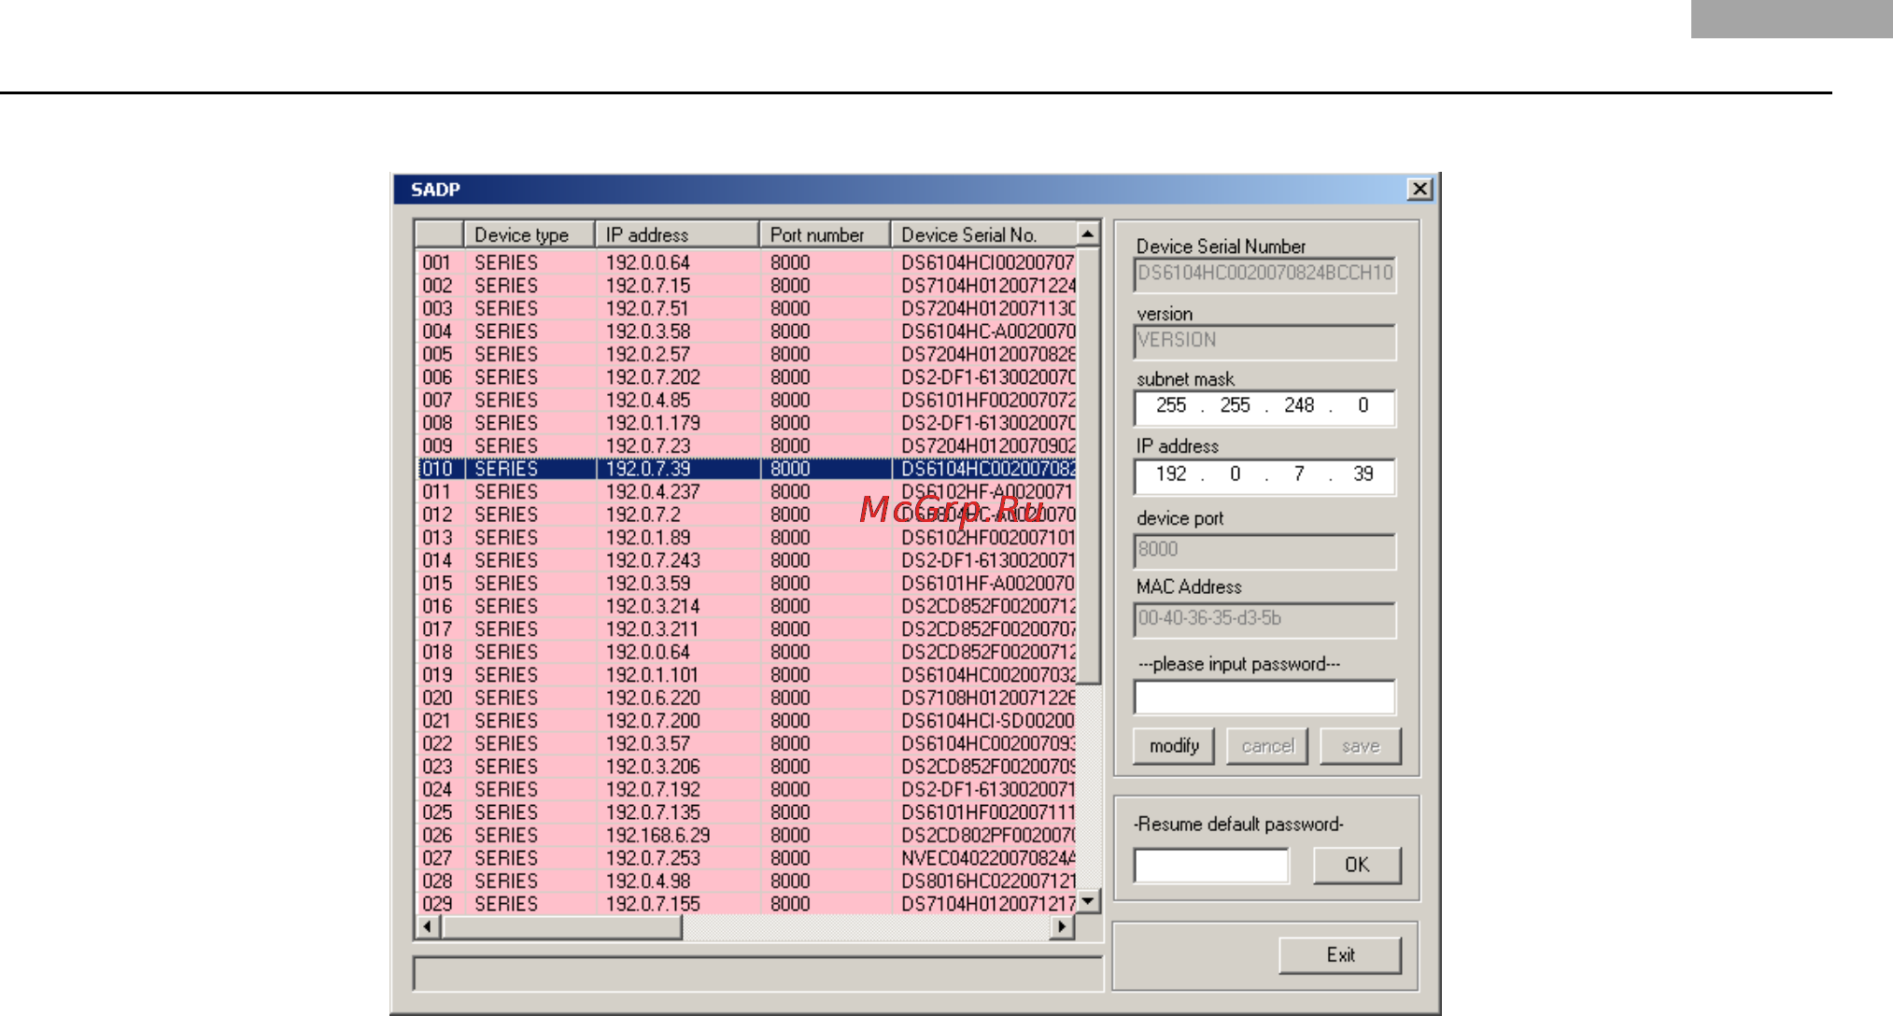This screenshot has width=1893, height=1016.
Task: Click the modify button
Action: tap(1174, 746)
